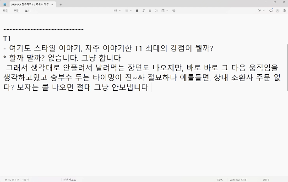Click text '할까 말까? 없습니다. 그냥 합니다'

(65, 58)
